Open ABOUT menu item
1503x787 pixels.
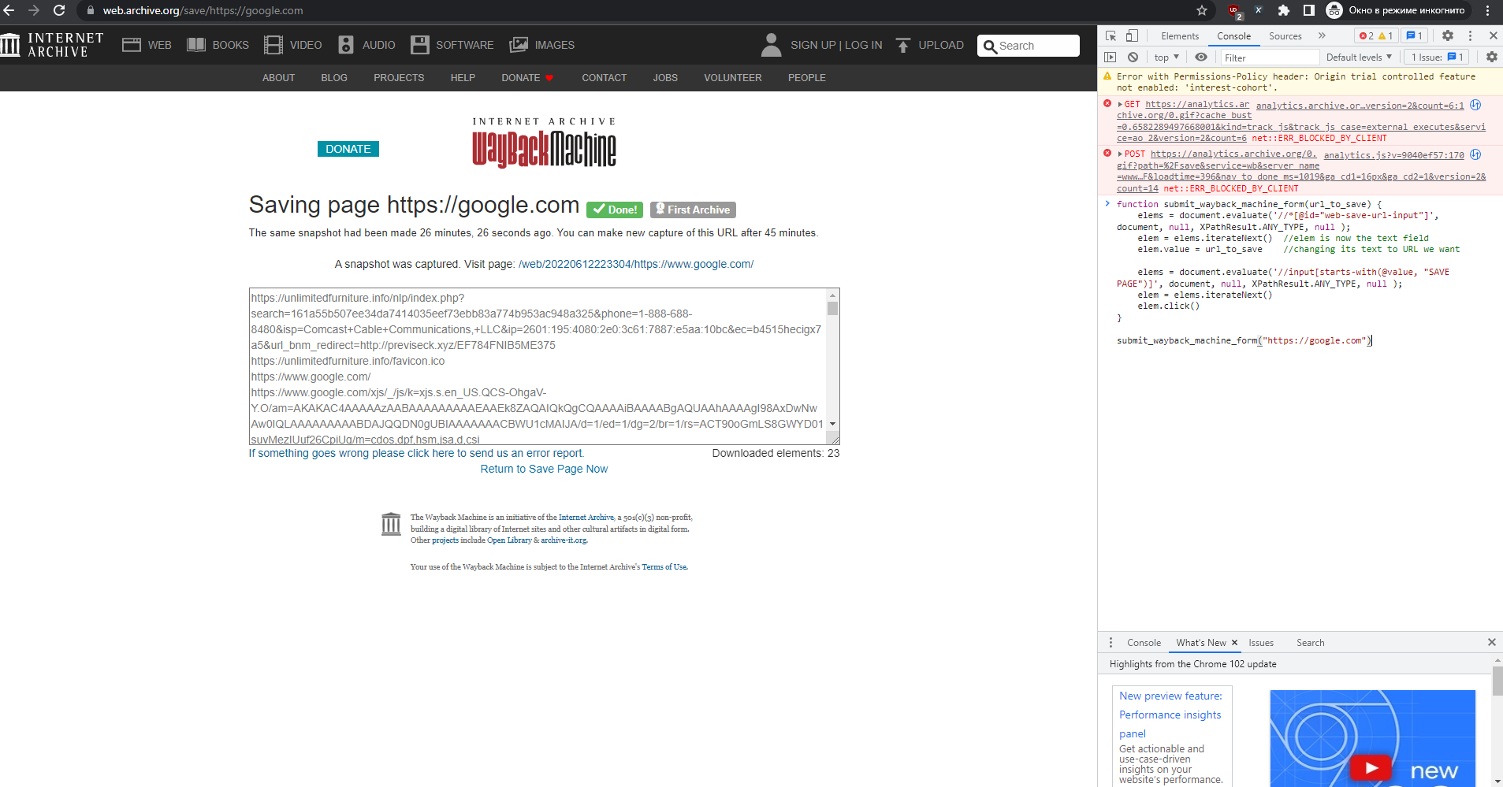[x=278, y=78]
